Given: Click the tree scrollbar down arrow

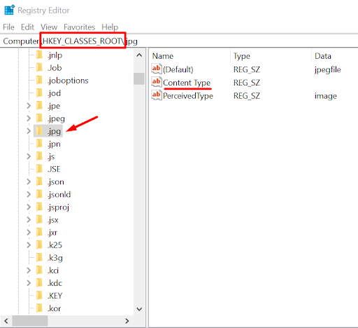Looking at the screenshot, I should [139, 309].
